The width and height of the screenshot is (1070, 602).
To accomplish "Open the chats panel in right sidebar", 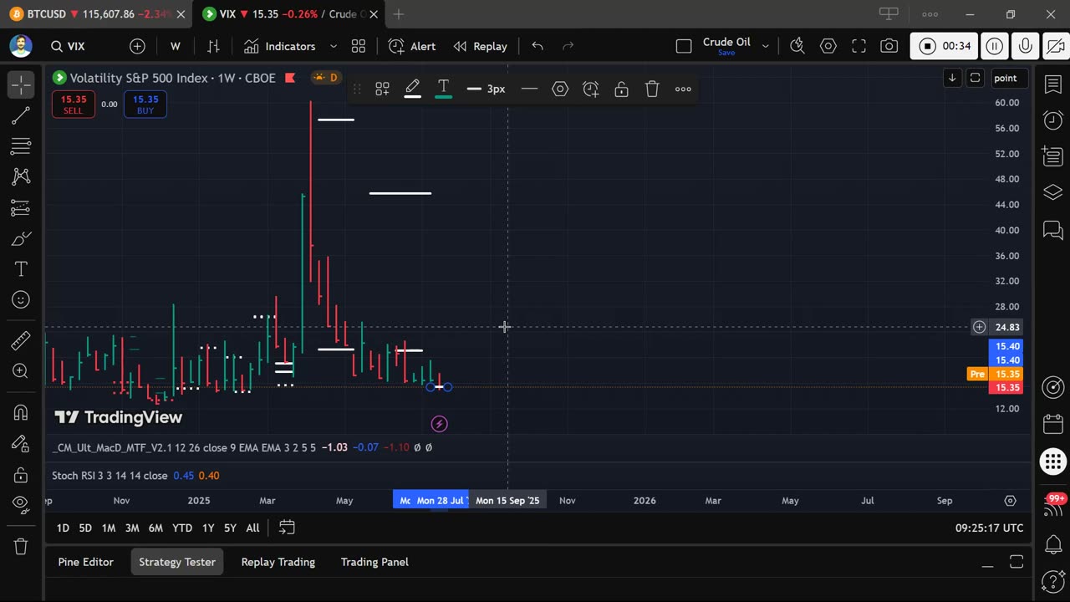I will click(1052, 229).
